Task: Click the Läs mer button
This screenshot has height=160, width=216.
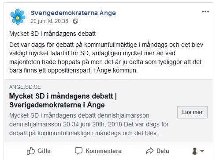Action: (192, 112)
